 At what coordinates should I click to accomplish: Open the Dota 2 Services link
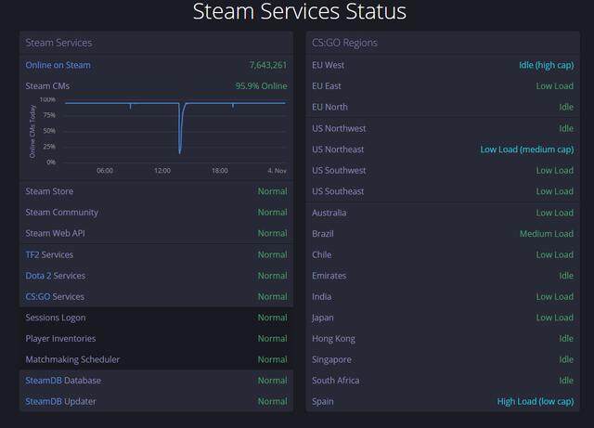point(55,276)
